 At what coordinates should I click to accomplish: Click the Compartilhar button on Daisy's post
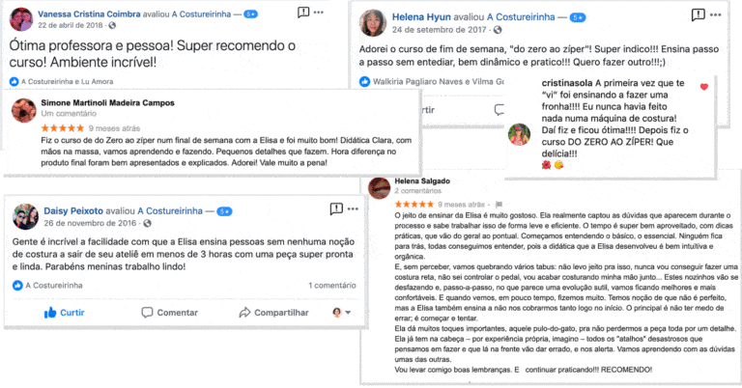pyautogui.click(x=273, y=313)
